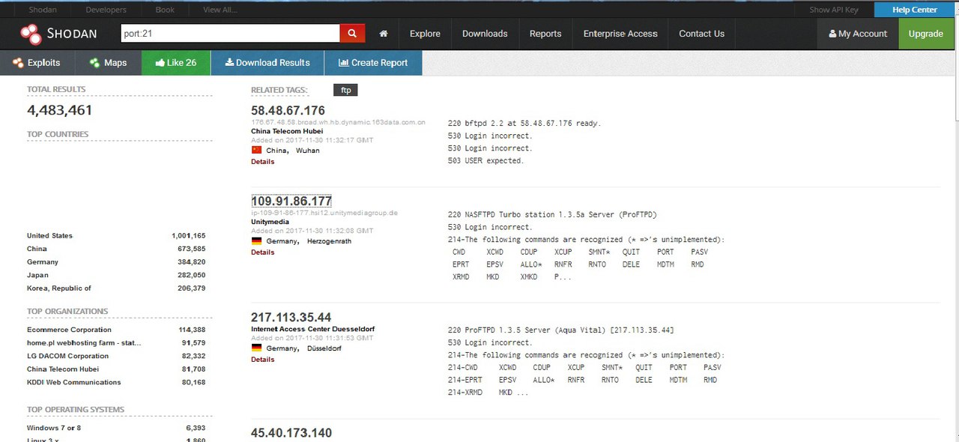Filter by LG DACOM Corporation
Viewport: 959px width, 442px height.
click(67, 356)
